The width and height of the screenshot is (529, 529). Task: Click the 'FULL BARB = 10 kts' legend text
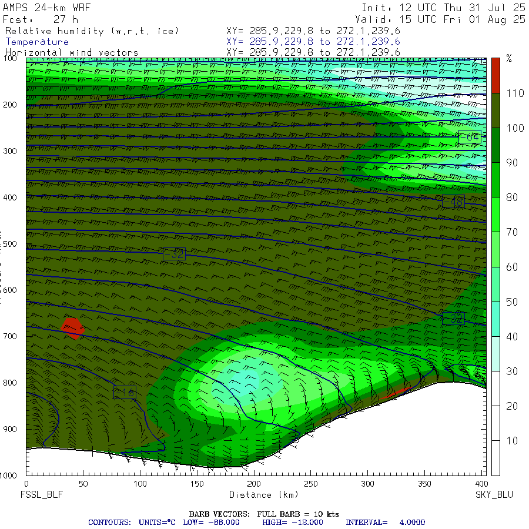(298, 514)
